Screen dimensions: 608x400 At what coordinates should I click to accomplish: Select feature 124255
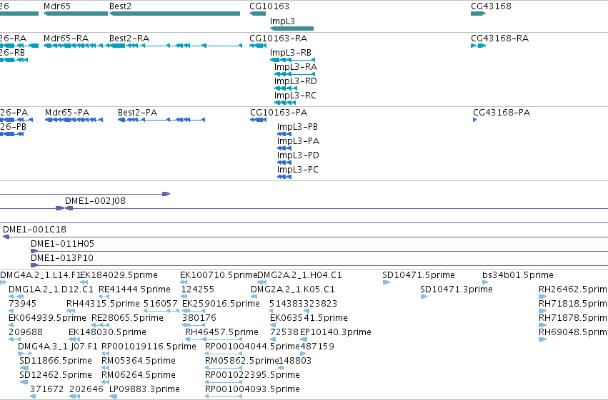198,289
